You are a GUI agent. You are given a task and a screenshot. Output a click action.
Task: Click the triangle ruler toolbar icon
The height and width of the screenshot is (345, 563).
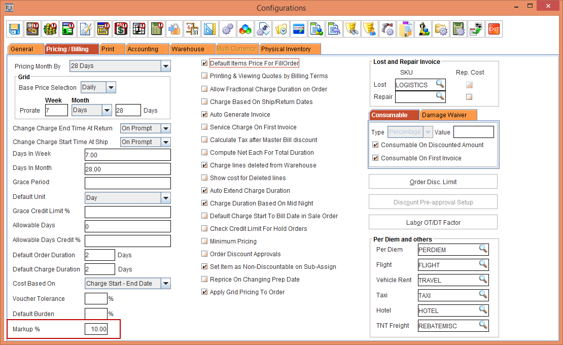(x=209, y=29)
